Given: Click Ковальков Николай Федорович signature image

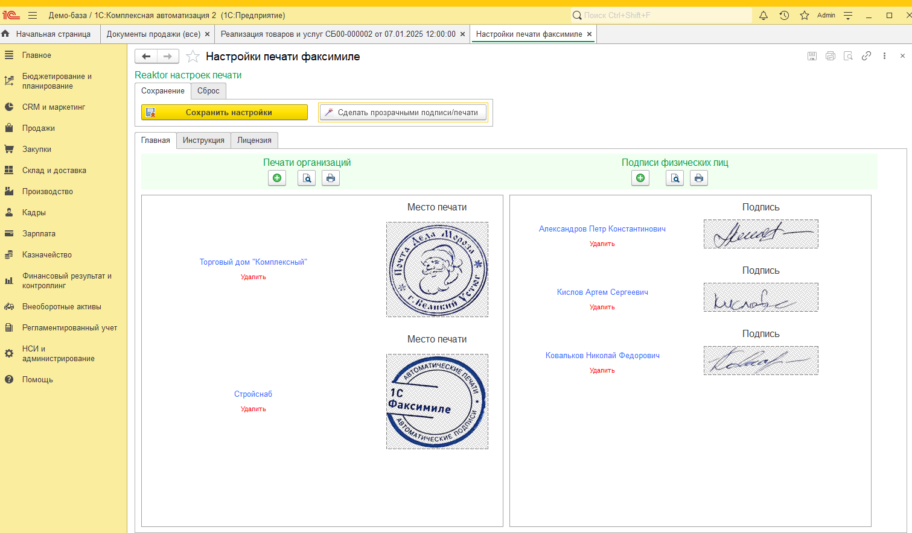Looking at the screenshot, I should (x=761, y=361).
